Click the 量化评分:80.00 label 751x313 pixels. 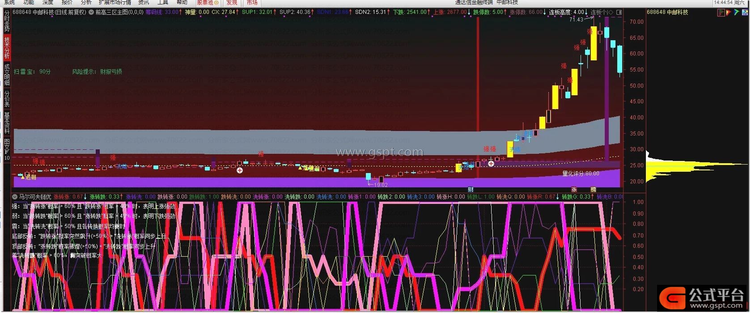pos(581,173)
